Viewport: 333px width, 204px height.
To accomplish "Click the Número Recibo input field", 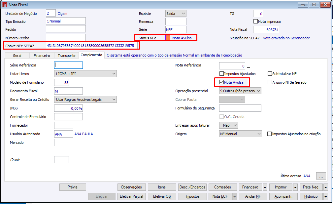I will pyautogui.click(x=66, y=37).
